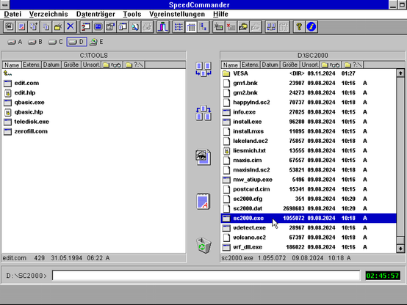Select drive B
The width and height of the screenshot is (407, 305).
click(35, 42)
